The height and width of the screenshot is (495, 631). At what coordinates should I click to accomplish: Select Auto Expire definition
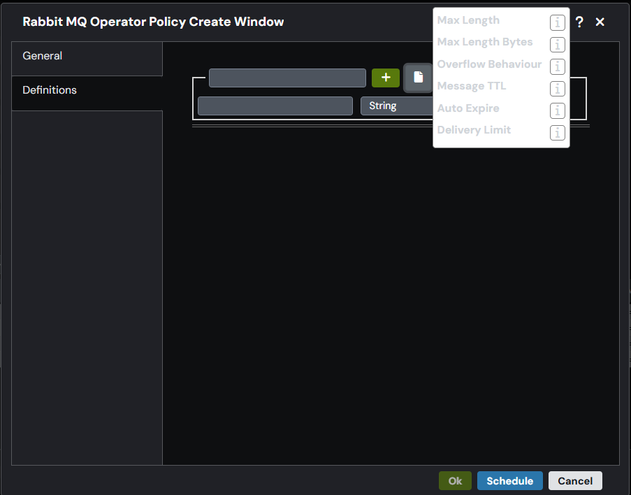(x=468, y=108)
